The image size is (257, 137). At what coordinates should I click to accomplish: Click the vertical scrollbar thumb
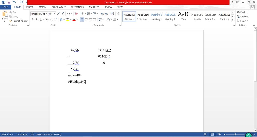[x=255, y=56]
